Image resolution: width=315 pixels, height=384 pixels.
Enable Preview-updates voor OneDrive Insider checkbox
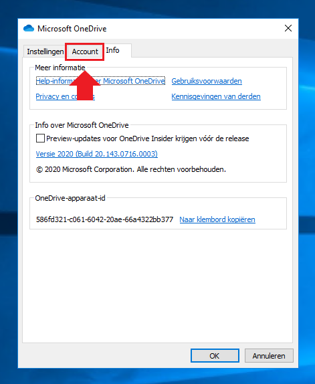click(x=40, y=138)
